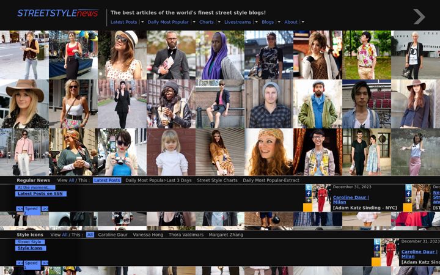This screenshot has height=275, width=440.
Task: Click orange square on Regular News Caroline Daur post
Action: tap(307, 207)
